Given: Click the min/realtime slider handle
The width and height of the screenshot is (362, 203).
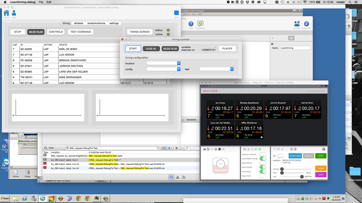Looking at the screenshot, I should (x=302, y=177).
